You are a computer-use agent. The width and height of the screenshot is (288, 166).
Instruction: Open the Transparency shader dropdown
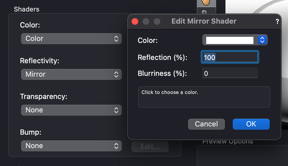coord(71,110)
